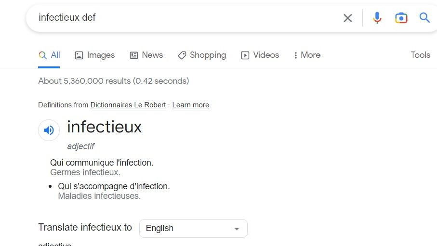Click the News tab icon
This screenshot has height=246, width=437.
coord(134,55)
